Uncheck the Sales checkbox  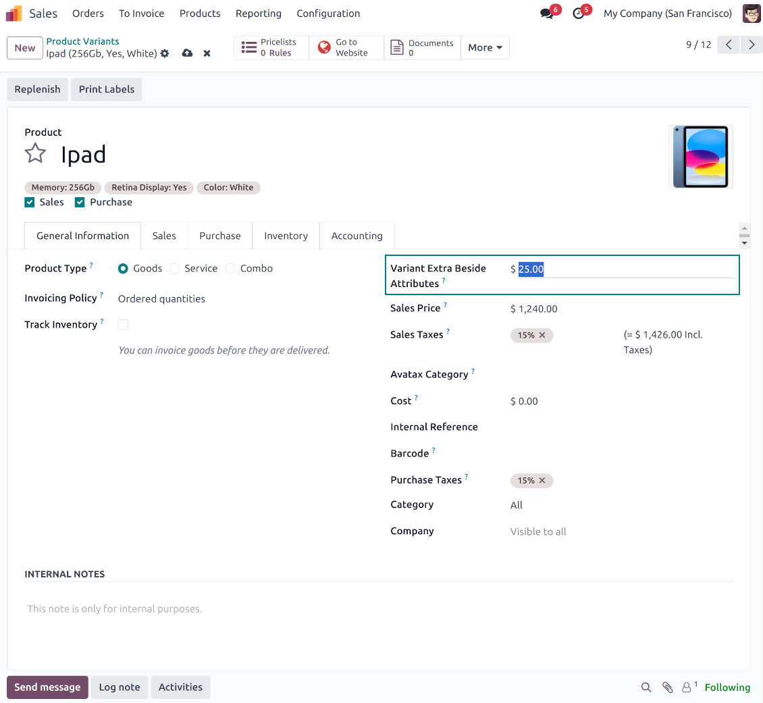(30, 203)
